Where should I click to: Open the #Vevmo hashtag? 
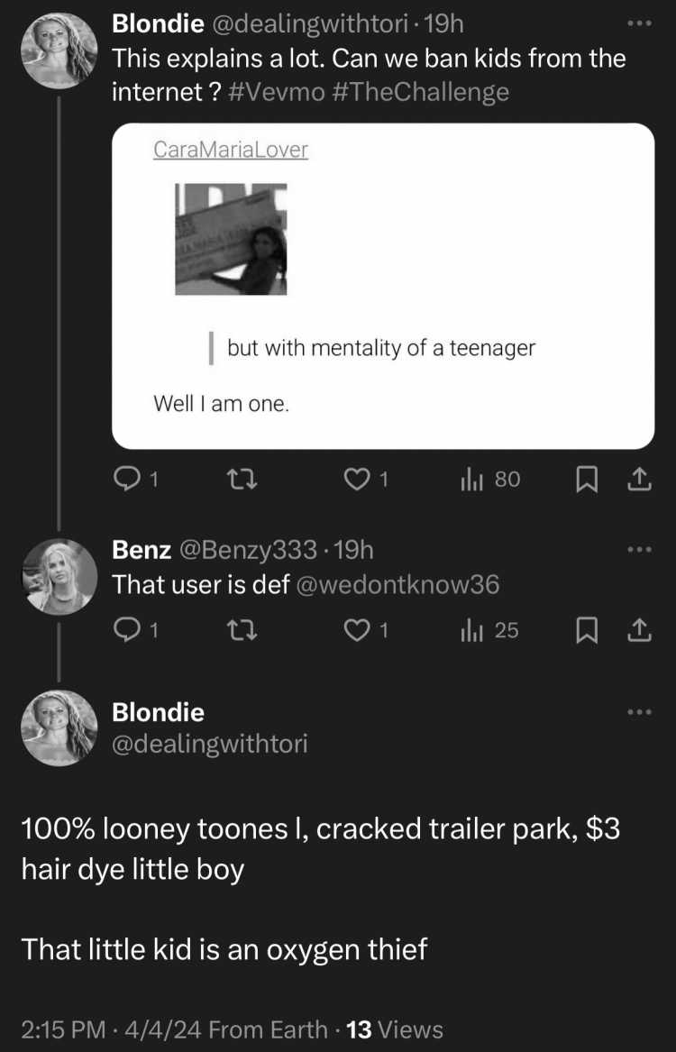click(276, 91)
